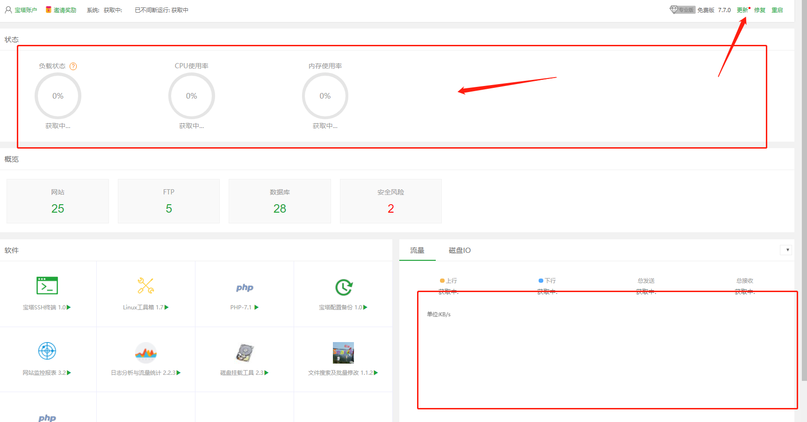The image size is (807, 422).
Task: Open the 宝塔账户 link
Action: (x=26, y=10)
